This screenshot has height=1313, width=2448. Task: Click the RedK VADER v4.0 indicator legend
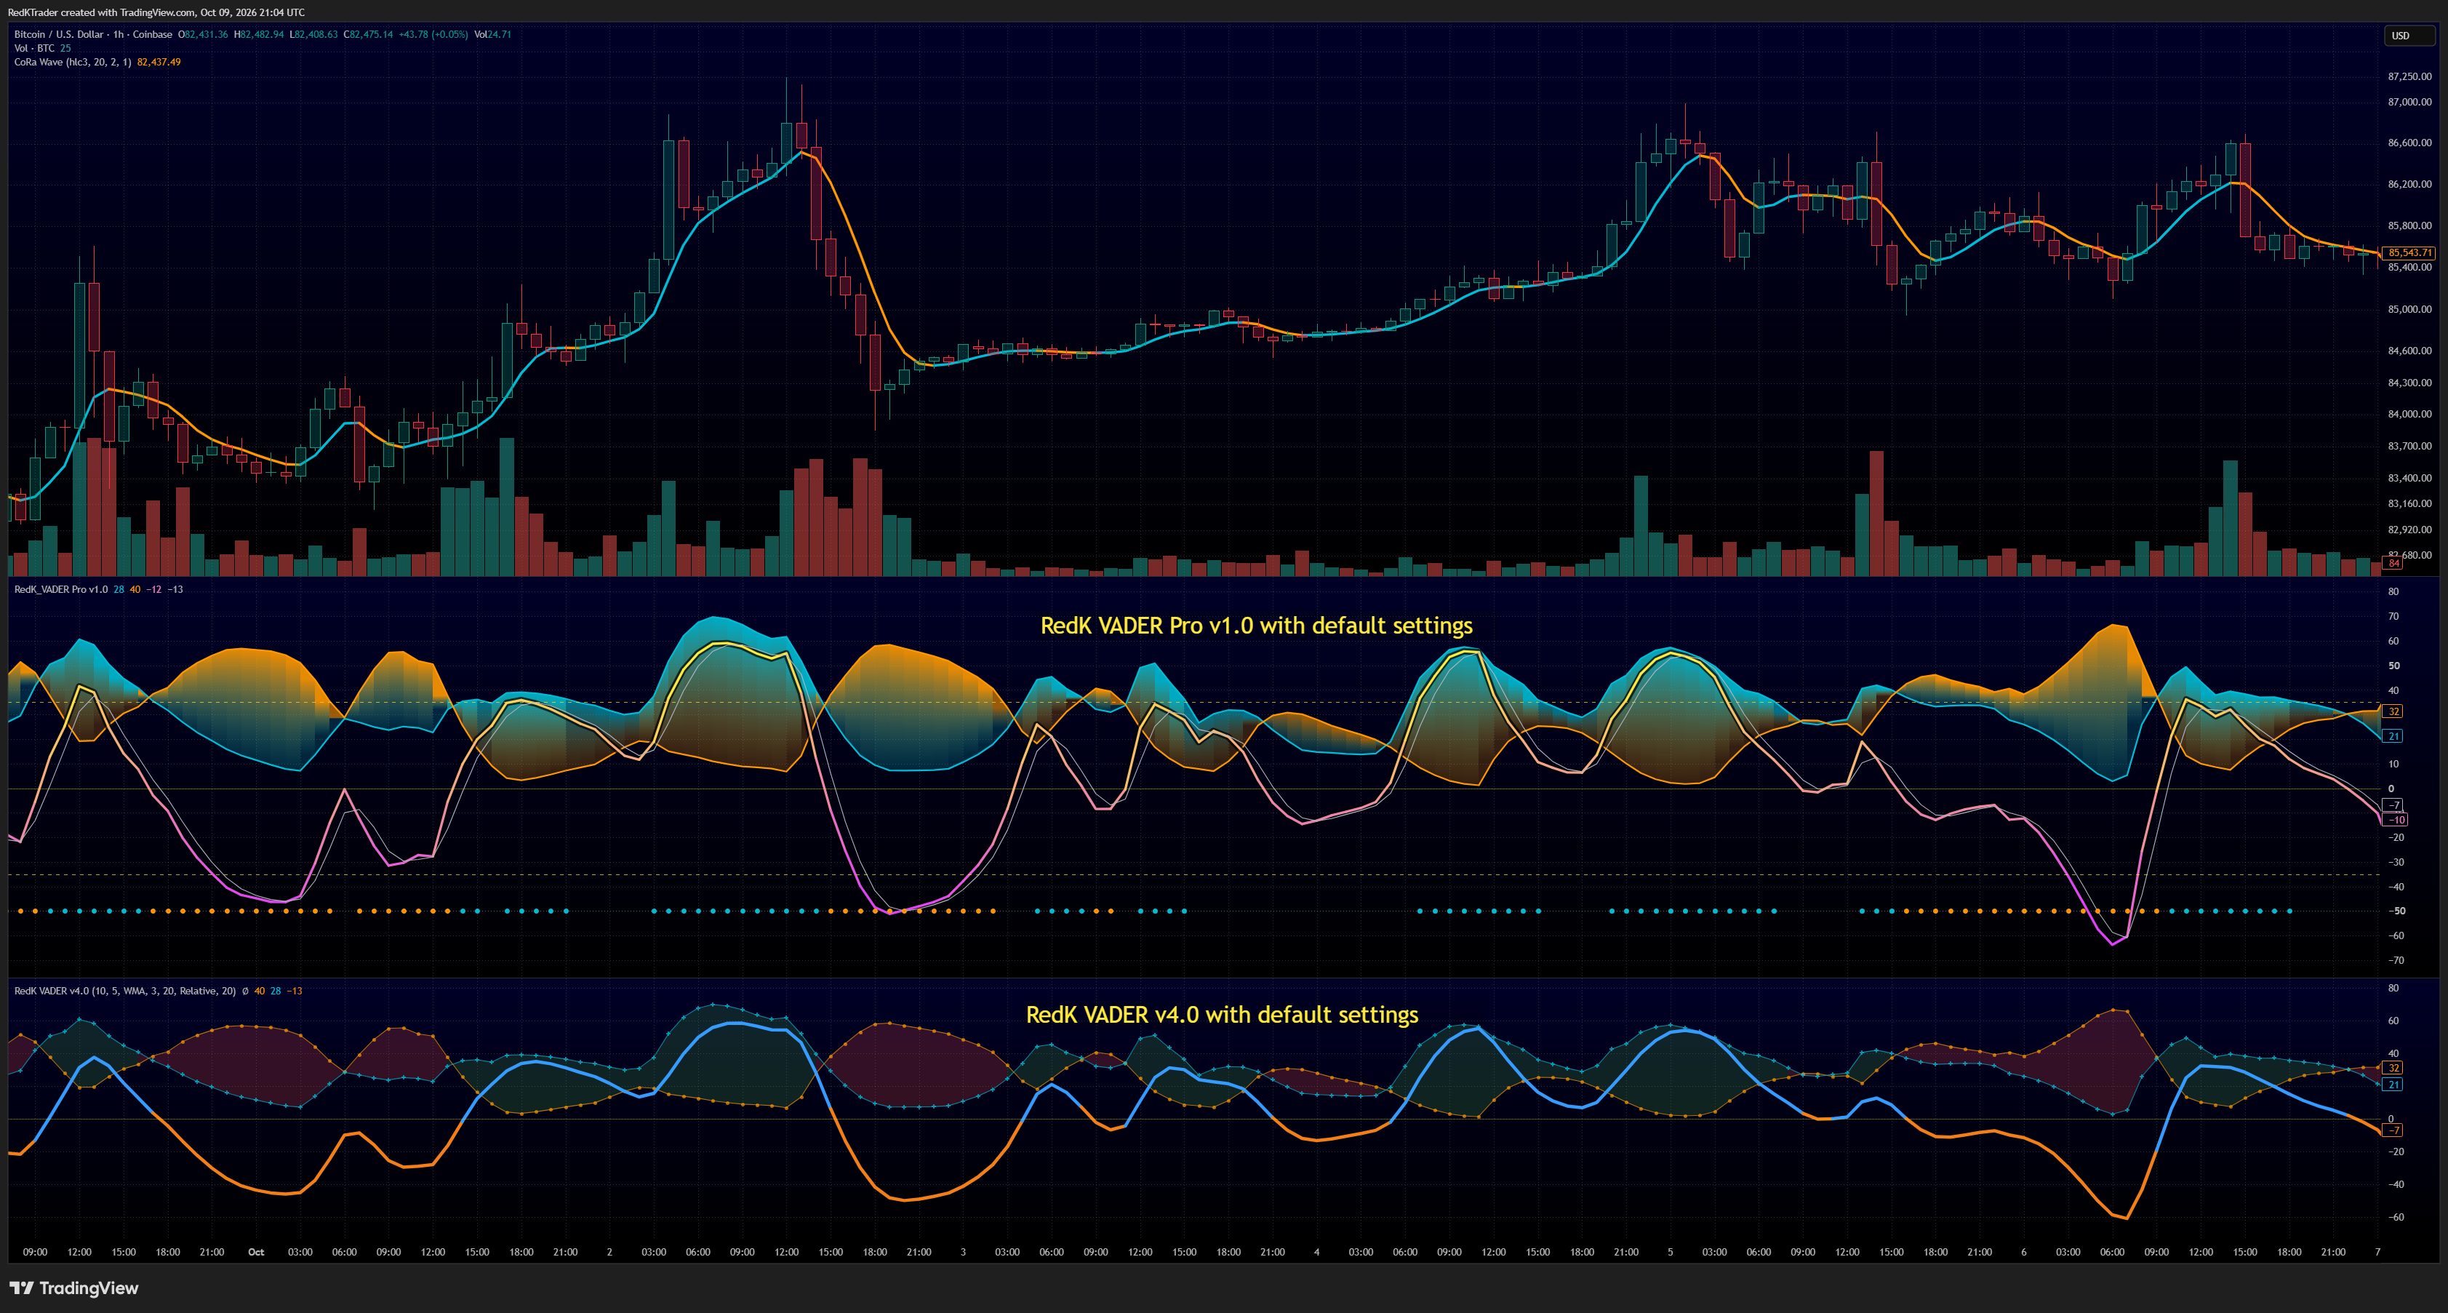coord(124,991)
